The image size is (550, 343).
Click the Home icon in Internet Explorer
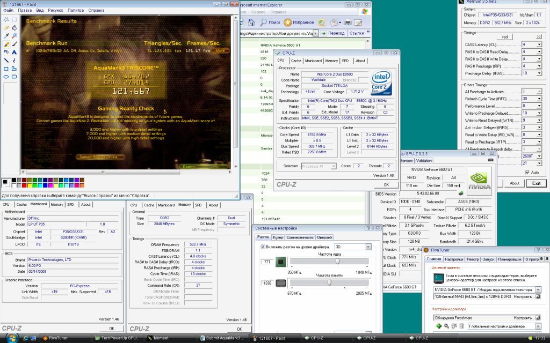tap(251, 23)
